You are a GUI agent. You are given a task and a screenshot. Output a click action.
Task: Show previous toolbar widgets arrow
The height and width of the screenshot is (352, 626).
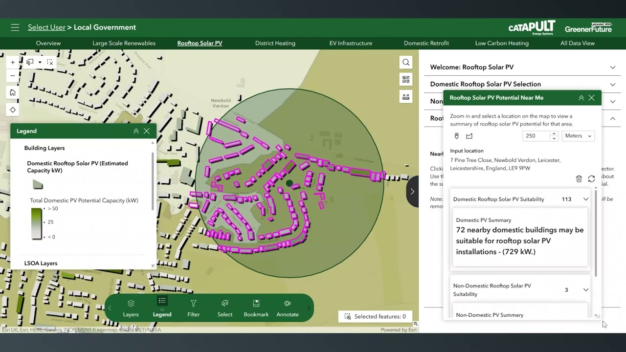pyautogui.click(x=110, y=308)
